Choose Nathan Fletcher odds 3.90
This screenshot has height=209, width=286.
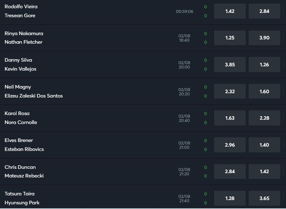coord(264,38)
